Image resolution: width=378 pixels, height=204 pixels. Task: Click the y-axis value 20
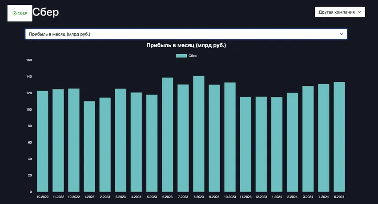click(x=30, y=176)
